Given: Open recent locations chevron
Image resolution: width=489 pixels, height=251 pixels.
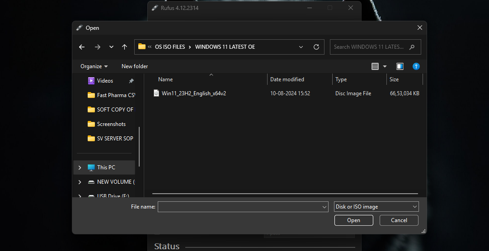Looking at the screenshot, I should click(x=111, y=47).
